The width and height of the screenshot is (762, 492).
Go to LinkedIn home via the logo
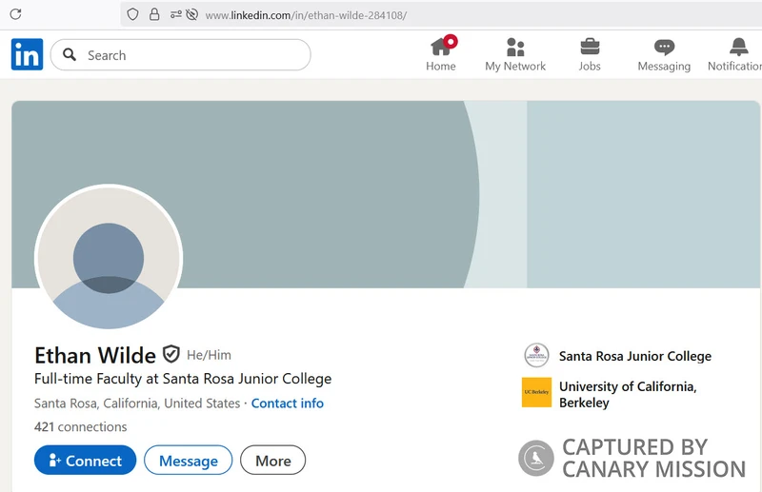click(x=28, y=54)
